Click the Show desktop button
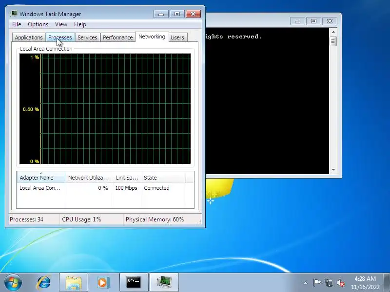This screenshot has height=292, width=390. click(387, 283)
